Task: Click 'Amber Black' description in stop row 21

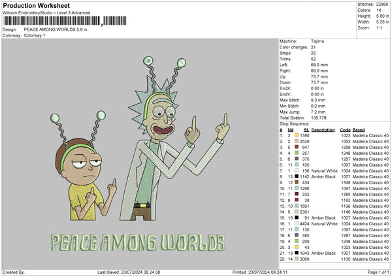Action: (x=323, y=253)
